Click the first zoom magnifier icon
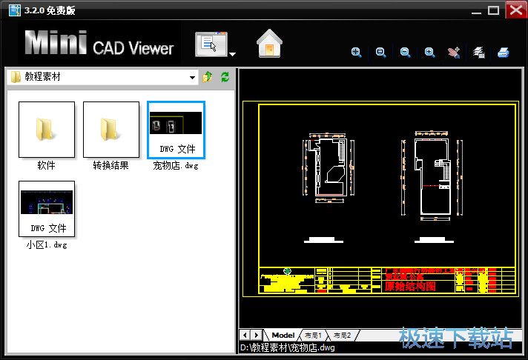This screenshot has width=528, height=360. click(x=356, y=53)
